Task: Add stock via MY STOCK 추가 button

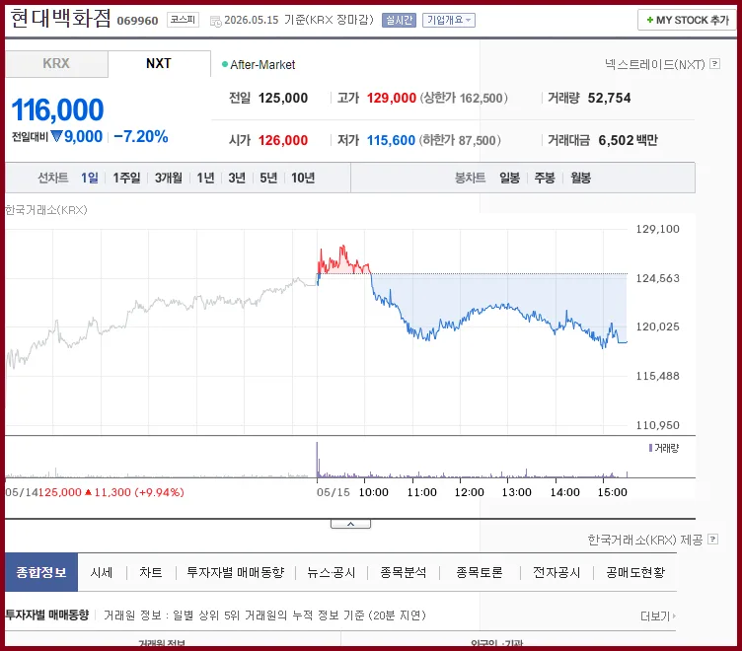Action: pos(687,20)
